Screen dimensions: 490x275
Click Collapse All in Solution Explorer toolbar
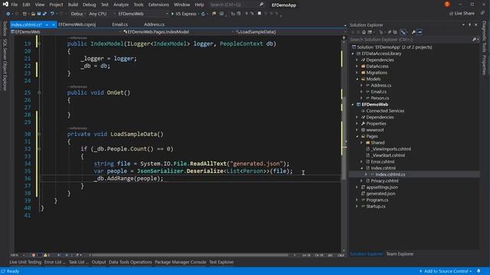[390, 32]
